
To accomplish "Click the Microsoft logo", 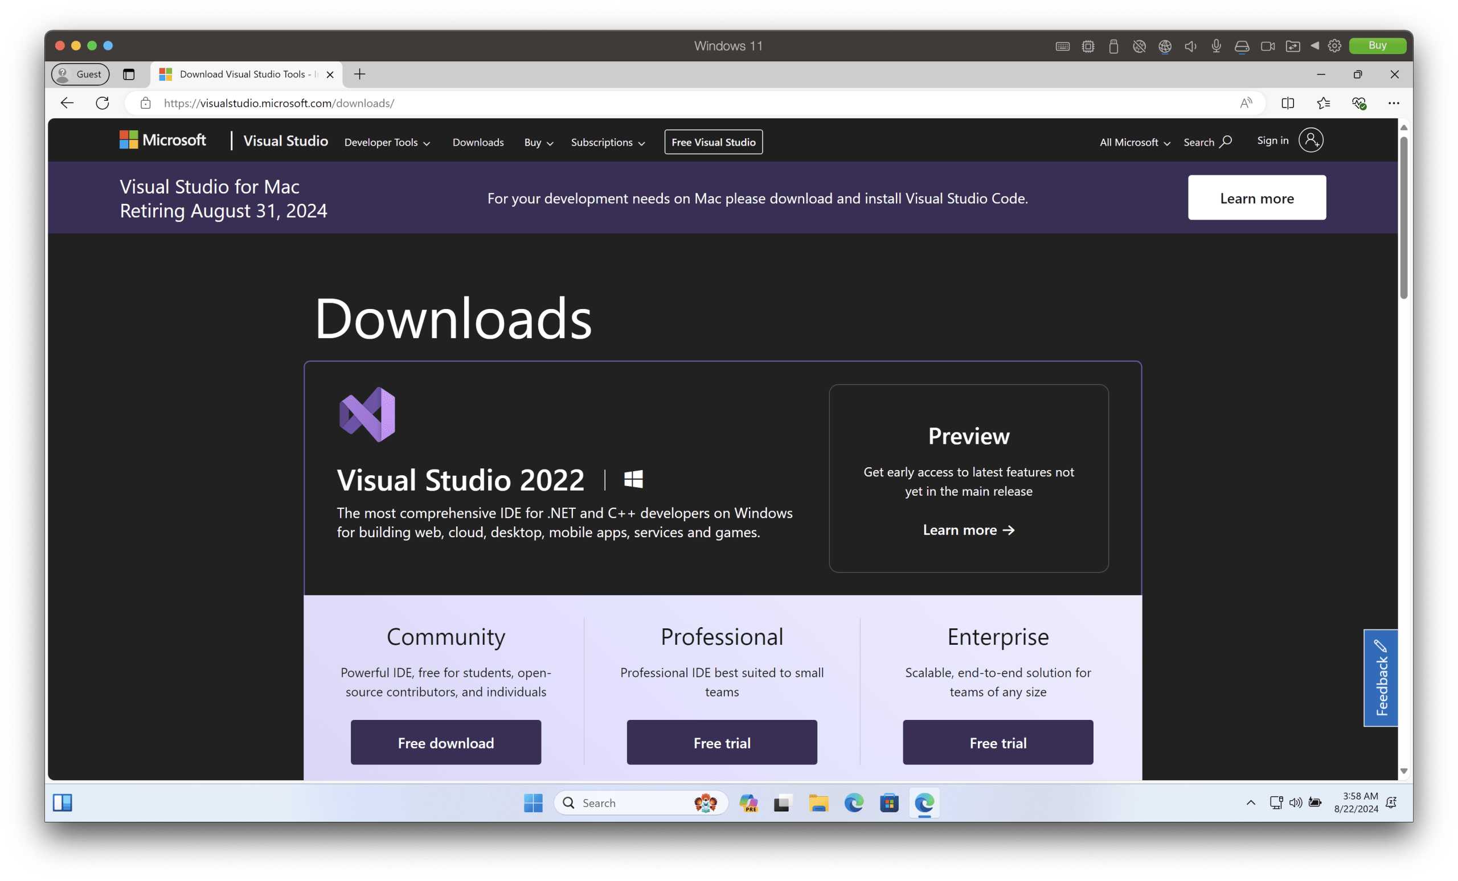I will pyautogui.click(x=163, y=140).
